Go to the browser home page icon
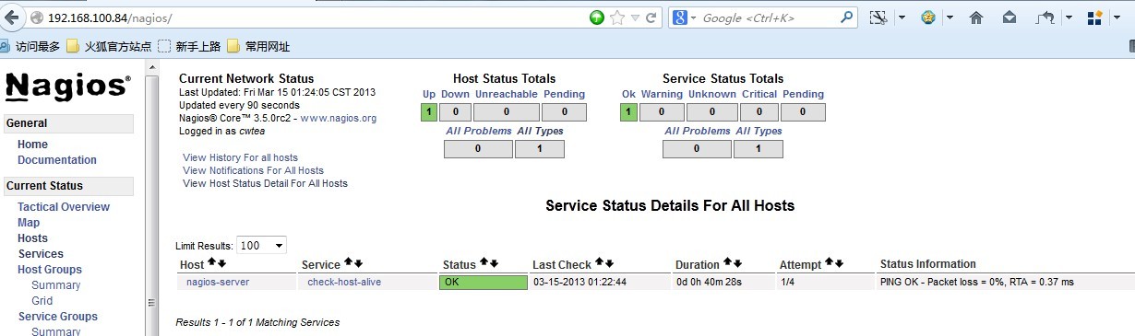Image resolution: width=1135 pixels, height=336 pixels. (976, 17)
